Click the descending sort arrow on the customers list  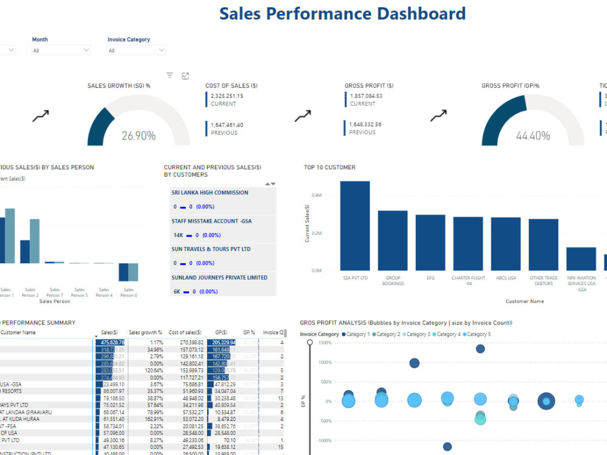tap(273, 183)
